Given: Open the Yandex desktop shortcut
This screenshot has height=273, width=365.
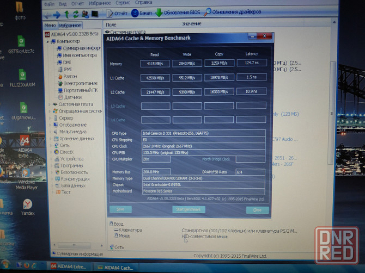Looking at the screenshot, I should click(x=28, y=207).
